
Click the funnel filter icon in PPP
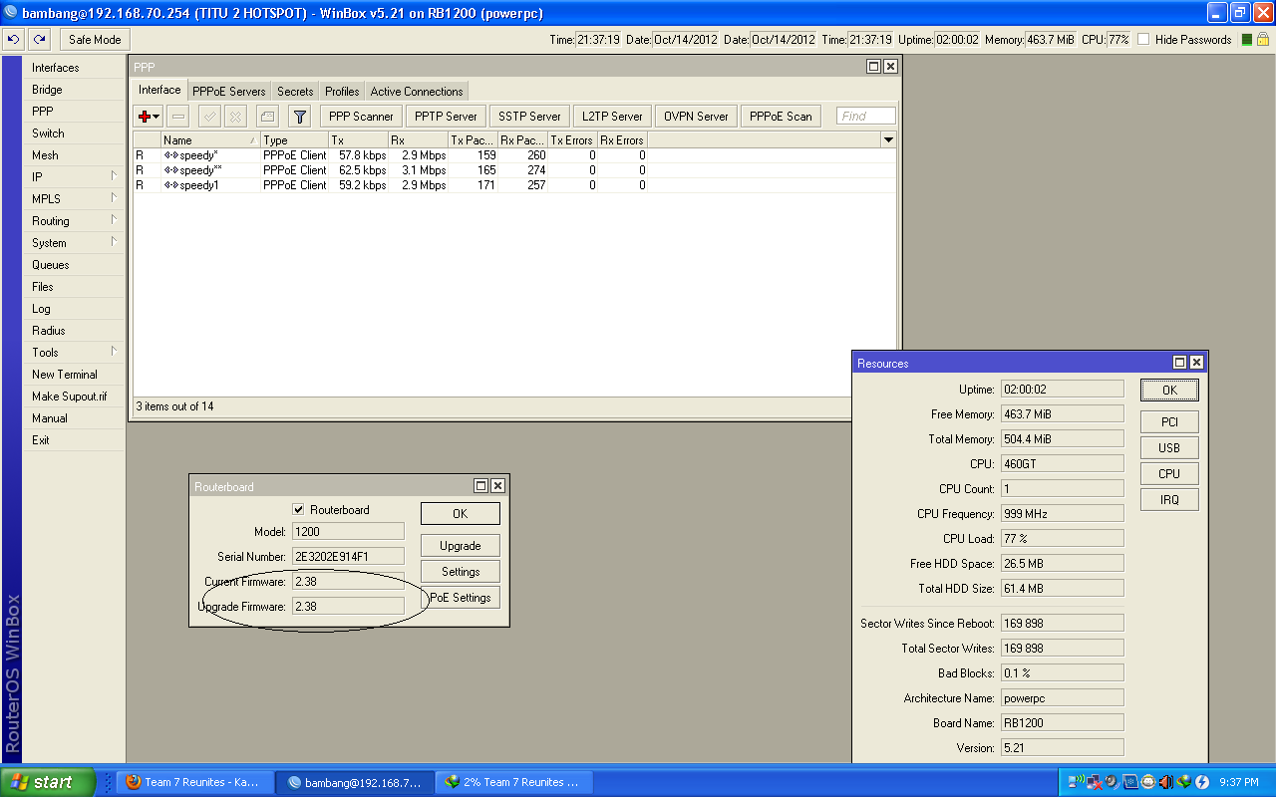click(299, 117)
